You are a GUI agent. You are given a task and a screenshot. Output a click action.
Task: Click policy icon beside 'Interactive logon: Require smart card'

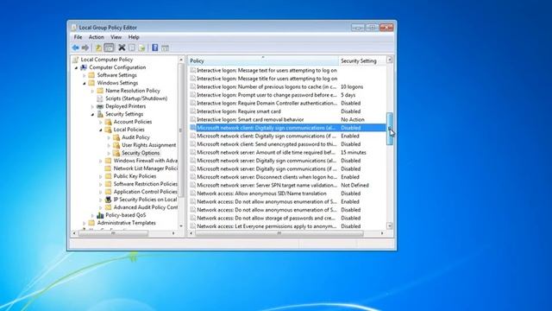click(x=193, y=111)
